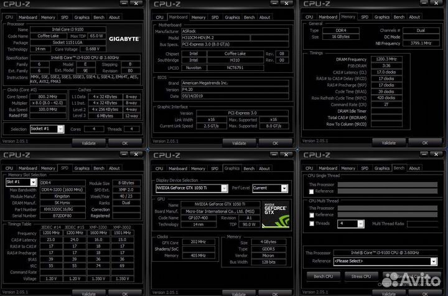Minimize the top-left CPU tab window
448x296 pixels.
[124, 4]
